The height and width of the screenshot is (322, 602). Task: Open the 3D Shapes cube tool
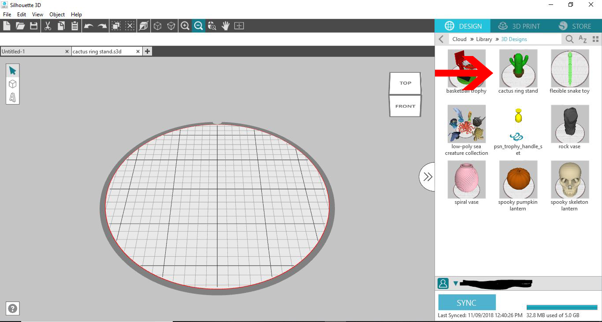coord(12,84)
